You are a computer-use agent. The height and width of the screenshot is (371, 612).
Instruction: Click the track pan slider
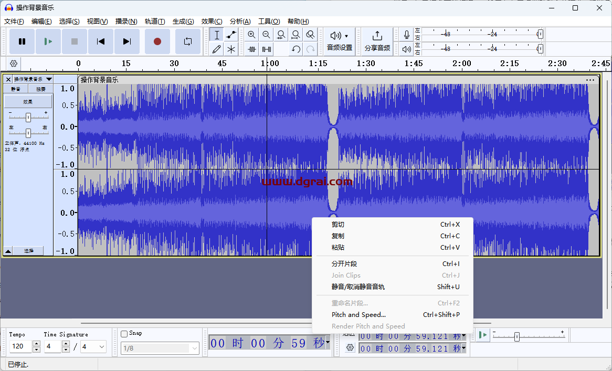click(x=28, y=133)
